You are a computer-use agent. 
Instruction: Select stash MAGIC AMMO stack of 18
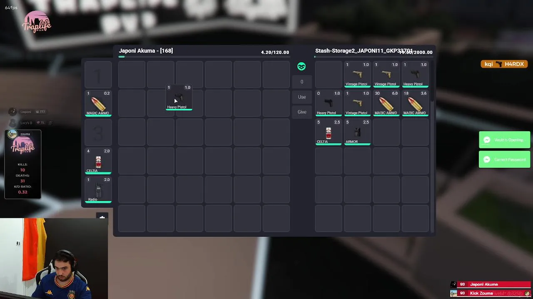pos(415,103)
